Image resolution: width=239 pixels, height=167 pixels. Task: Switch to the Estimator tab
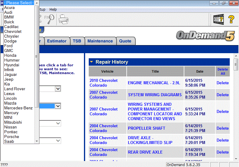coord(57,41)
